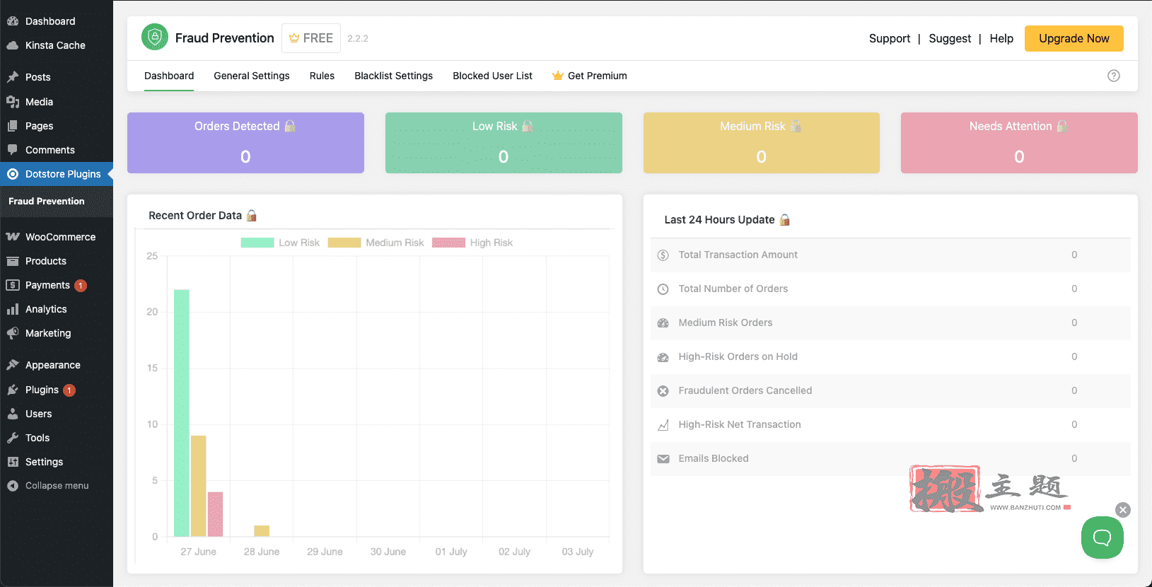
Task: Click the lock icon beside Orders Detected
Action: (290, 126)
